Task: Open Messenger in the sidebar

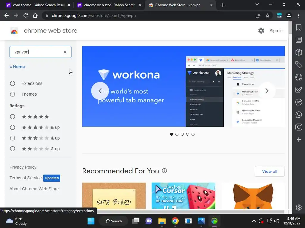Action: (298, 102)
